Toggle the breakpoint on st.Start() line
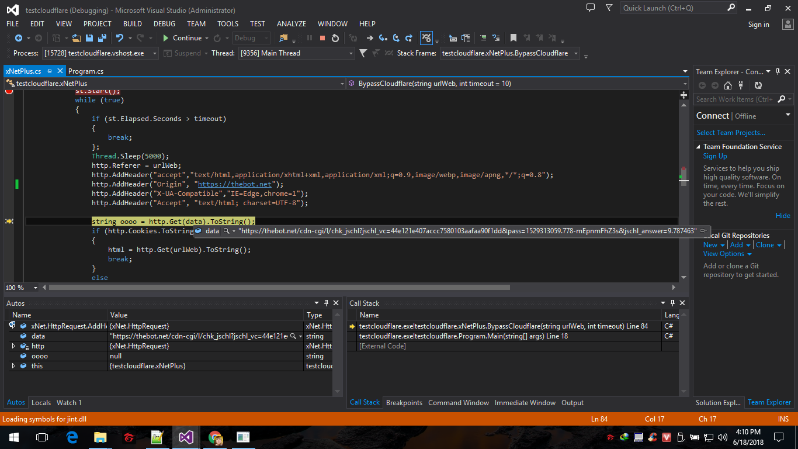 click(x=9, y=91)
